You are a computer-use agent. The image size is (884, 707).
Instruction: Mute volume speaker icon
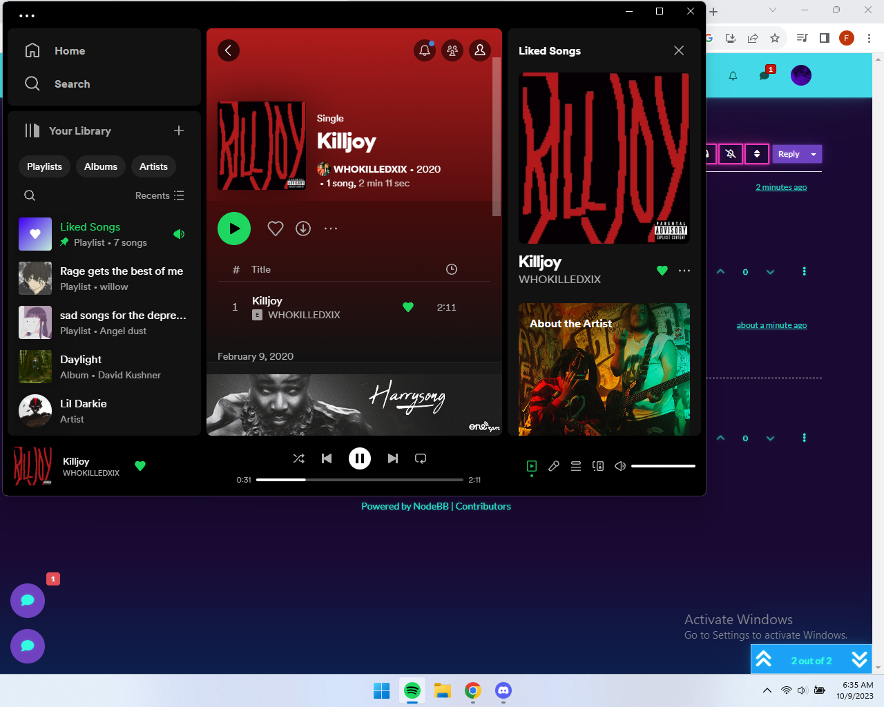tap(620, 466)
